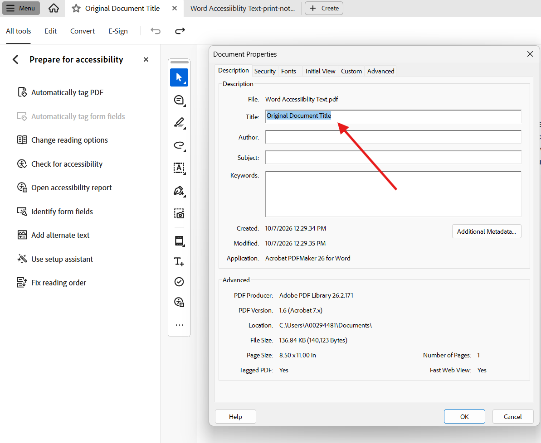Click the Title input field
This screenshot has height=443, width=541.
coord(393,116)
